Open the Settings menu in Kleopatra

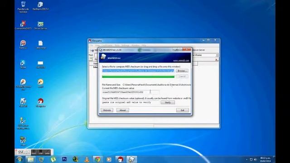(125, 45)
